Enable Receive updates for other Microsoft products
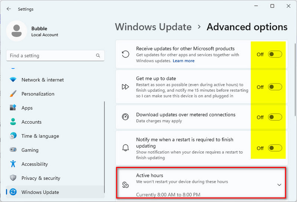The image size is (297, 202). pos(275,54)
